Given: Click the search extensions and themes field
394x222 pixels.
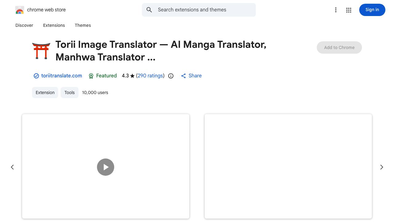Looking at the screenshot, I should tap(199, 10).
